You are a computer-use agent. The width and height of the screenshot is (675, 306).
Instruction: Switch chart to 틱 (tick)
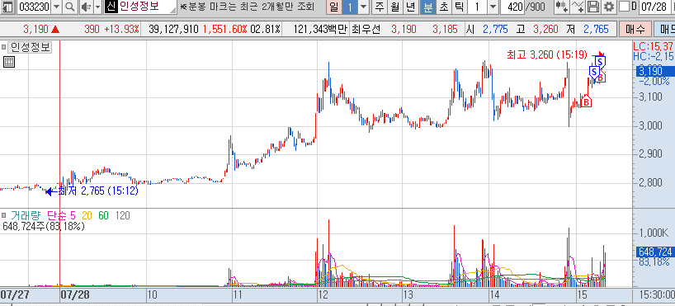click(x=460, y=7)
